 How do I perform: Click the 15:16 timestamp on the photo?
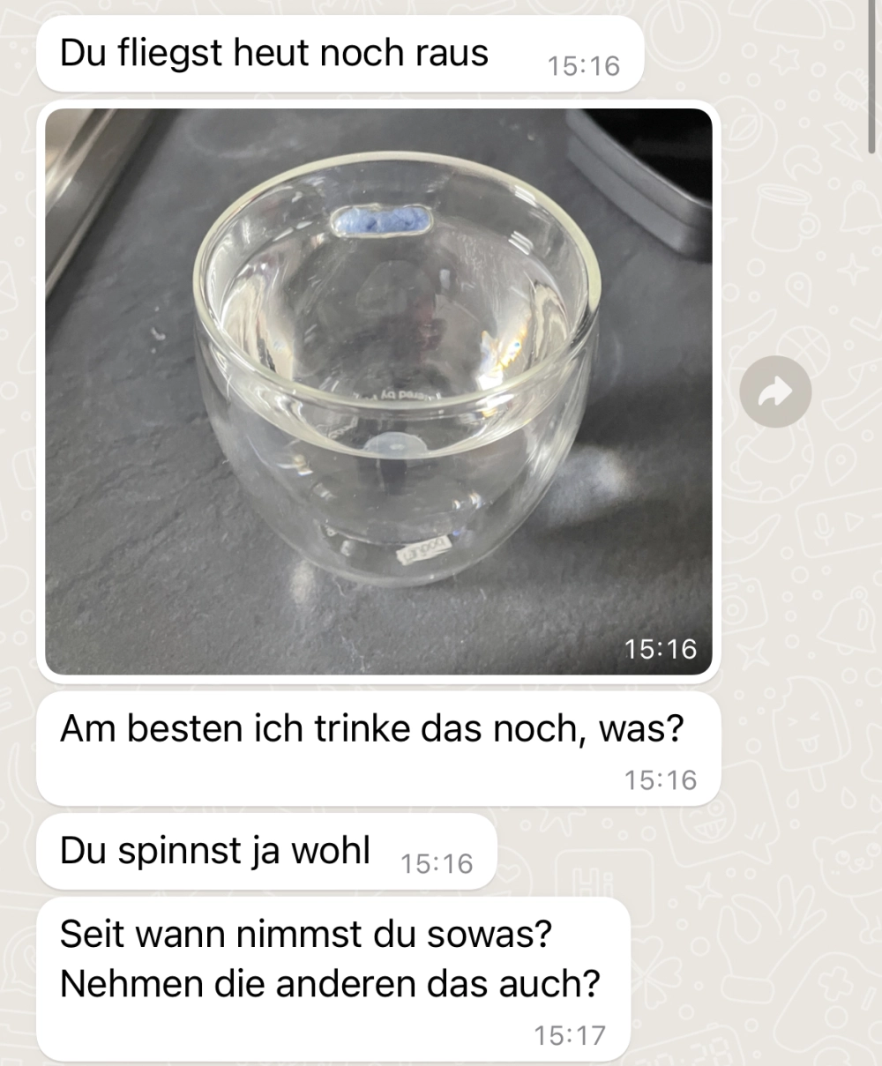point(660,649)
